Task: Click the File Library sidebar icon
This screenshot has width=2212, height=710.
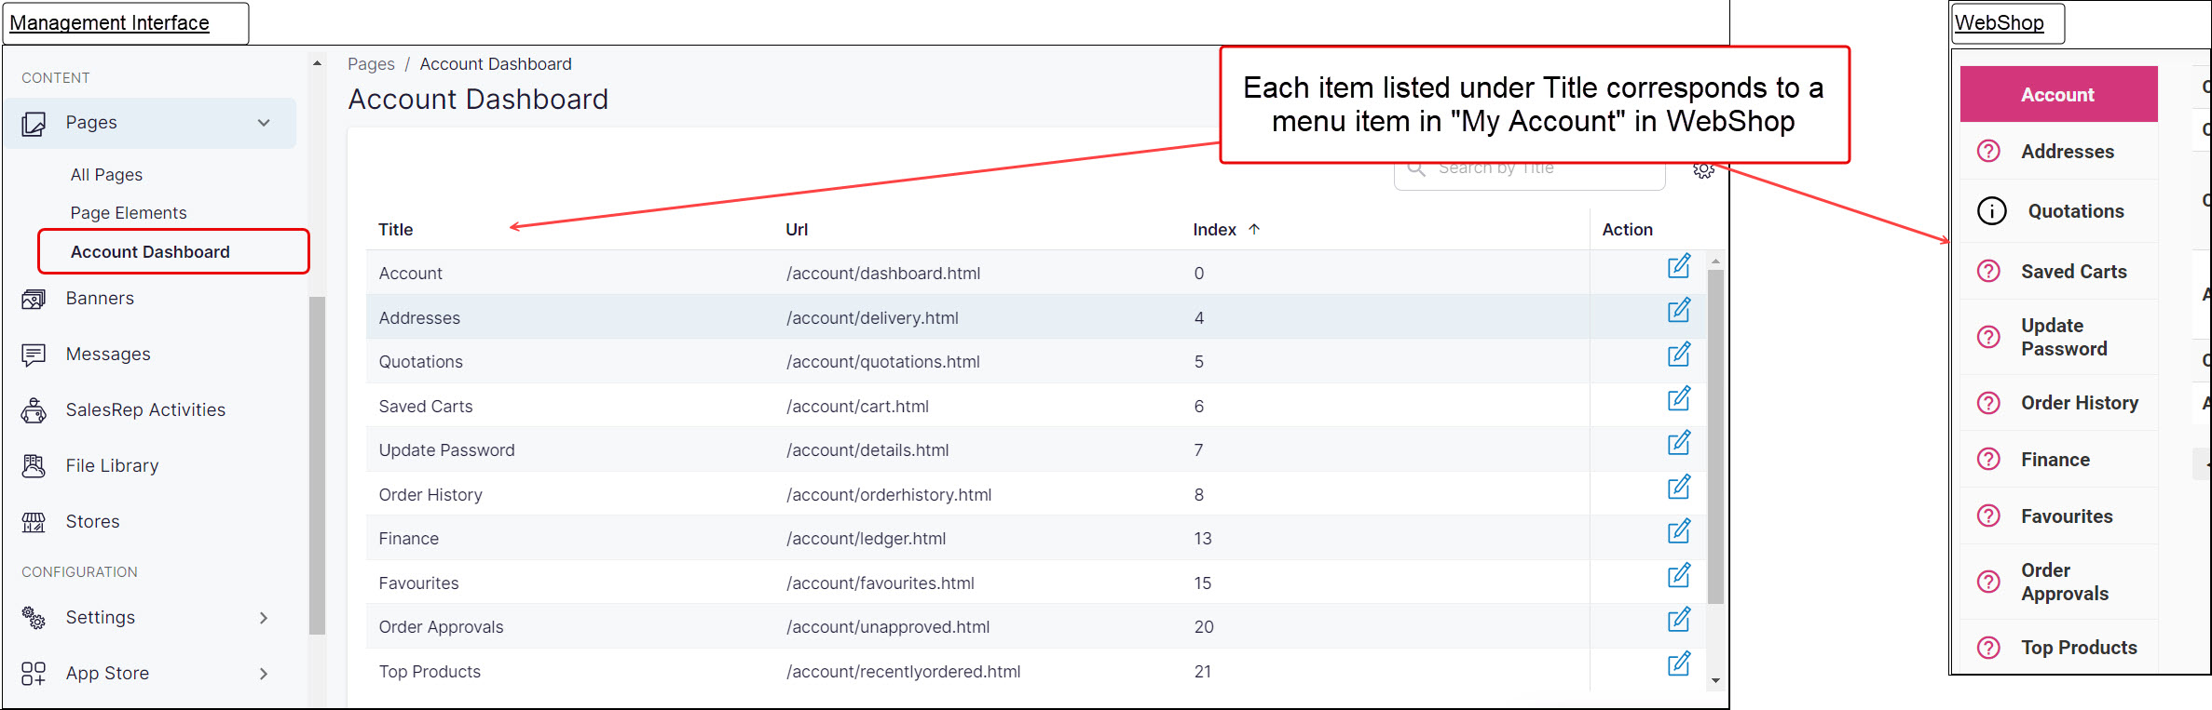Action: tap(34, 466)
